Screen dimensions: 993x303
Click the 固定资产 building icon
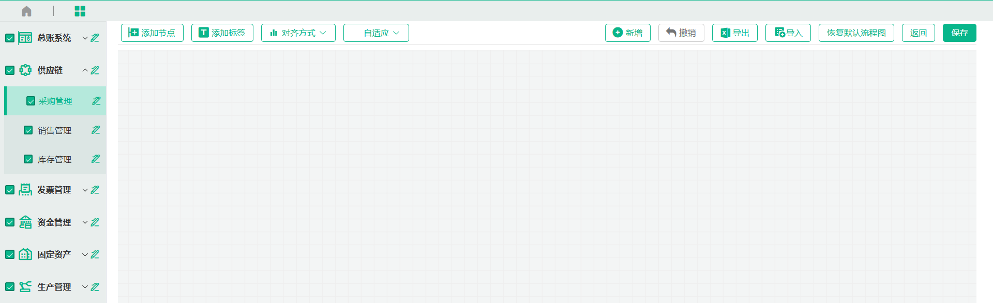pyautogui.click(x=25, y=254)
